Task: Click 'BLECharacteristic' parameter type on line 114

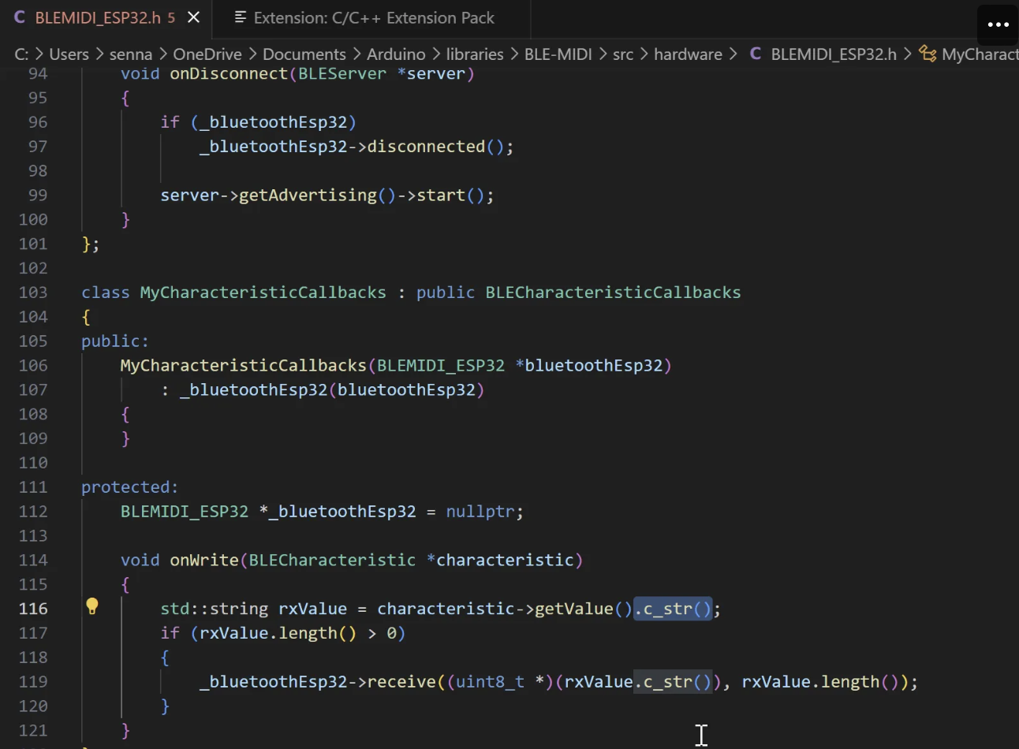Action: point(332,561)
